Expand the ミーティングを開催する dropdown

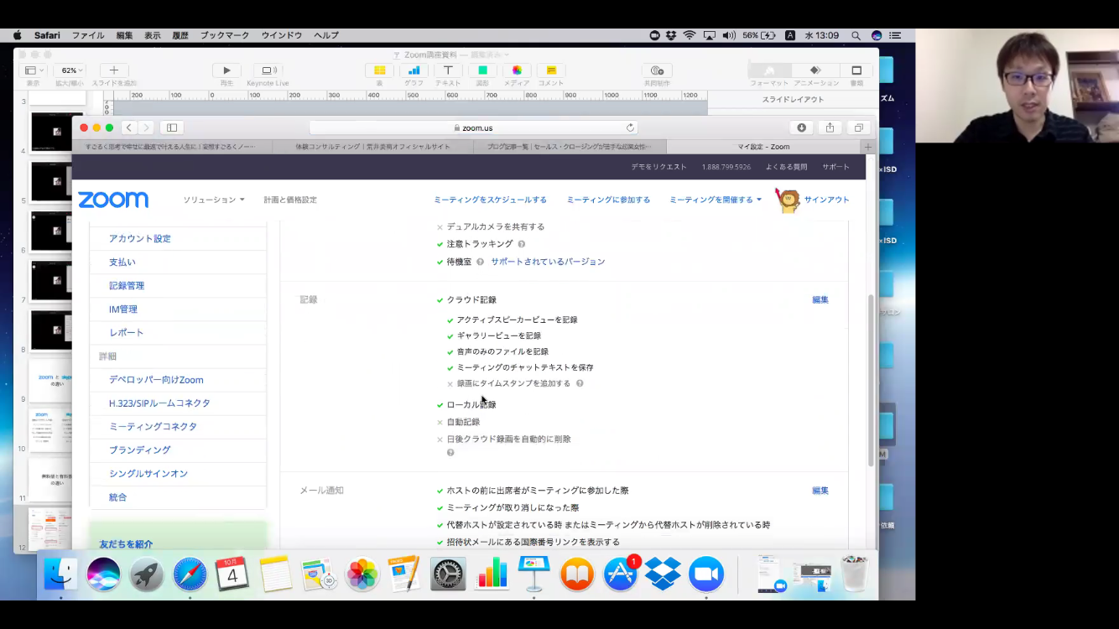[716, 200]
